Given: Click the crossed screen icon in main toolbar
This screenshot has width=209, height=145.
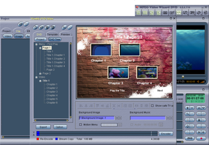Looking at the screenshot, I should [185, 13].
